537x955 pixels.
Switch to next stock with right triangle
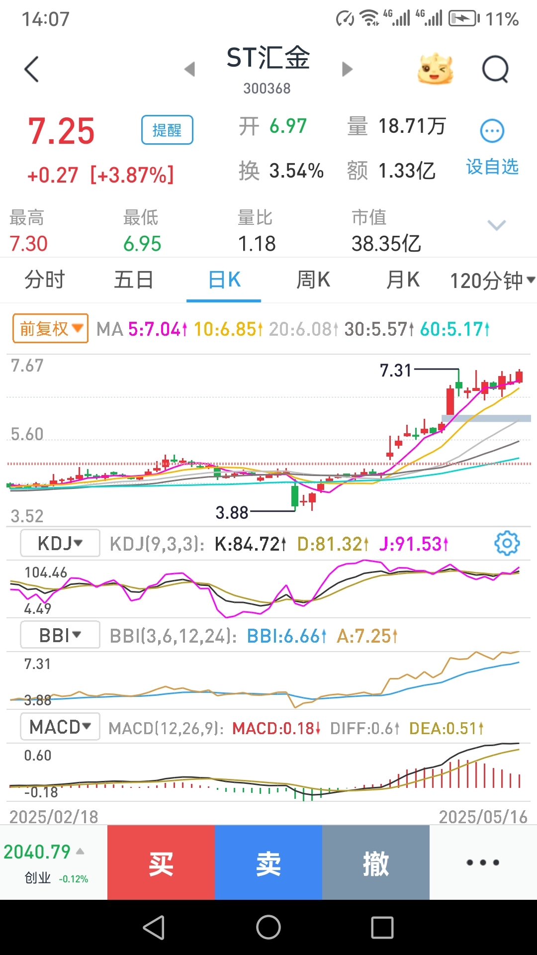pos(347,69)
